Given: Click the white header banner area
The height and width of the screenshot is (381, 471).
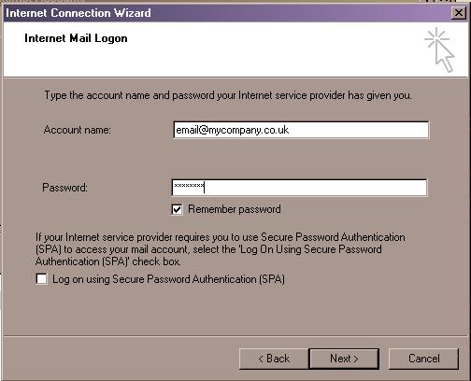Looking at the screenshot, I should tap(235, 49).
